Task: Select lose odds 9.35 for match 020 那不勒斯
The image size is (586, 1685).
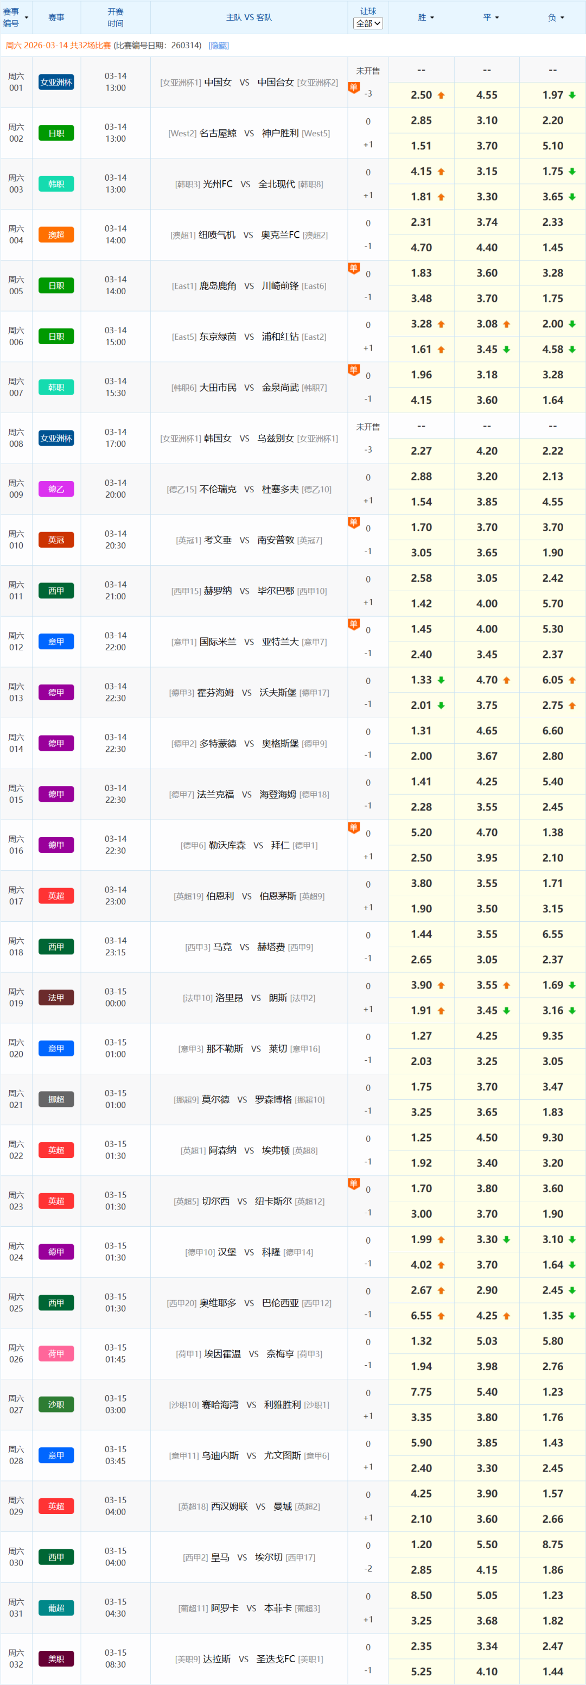Action: tap(553, 1036)
